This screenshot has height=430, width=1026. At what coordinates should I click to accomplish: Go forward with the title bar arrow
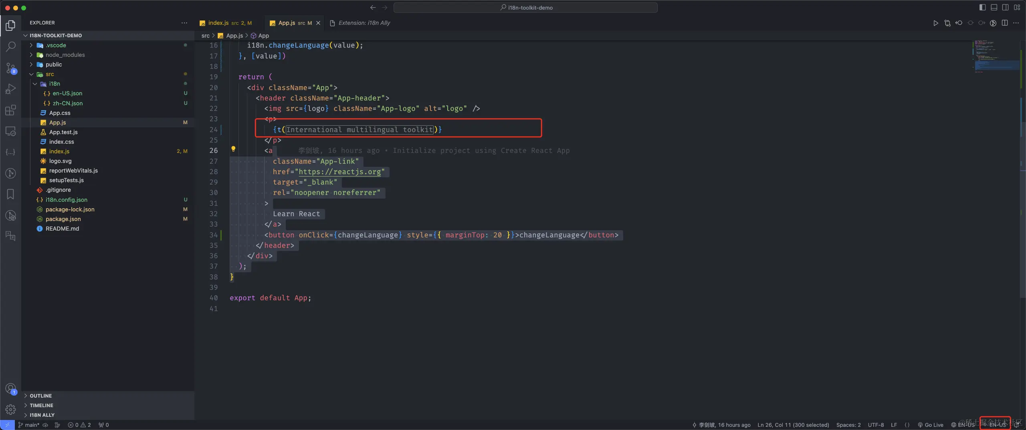pos(385,8)
